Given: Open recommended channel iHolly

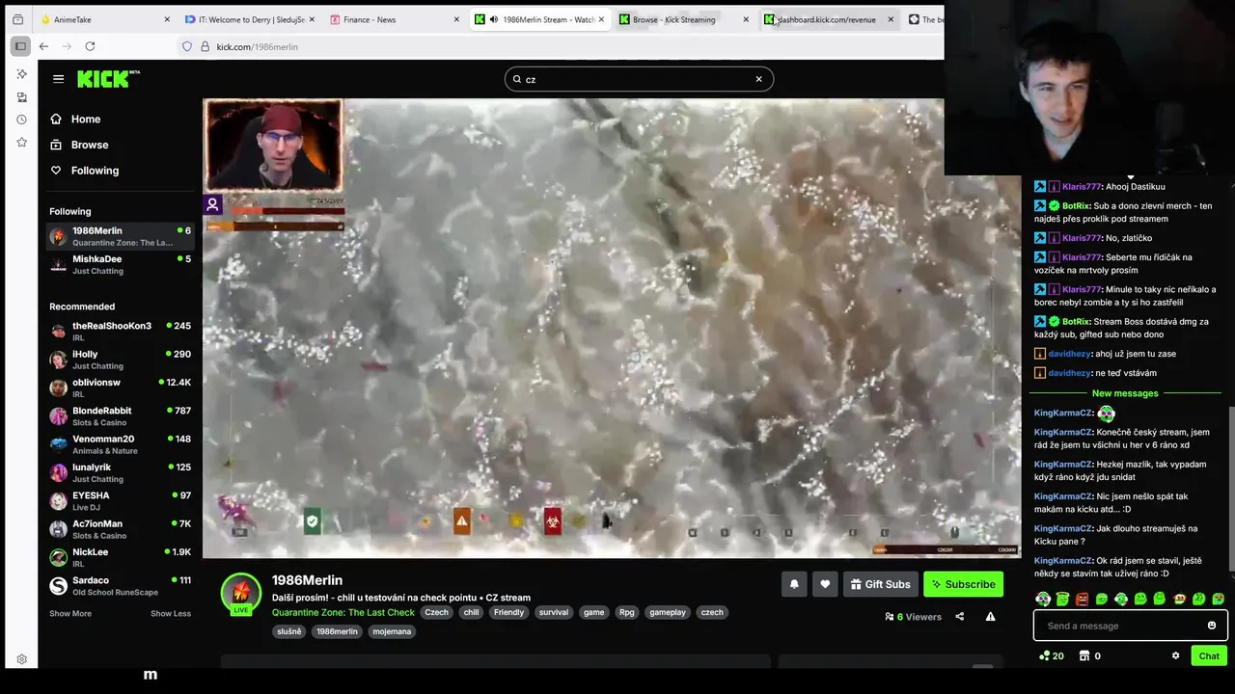Looking at the screenshot, I should pos(121,360).
